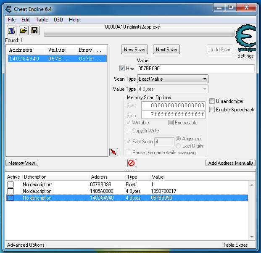261x253 pixels.
Task: Click the Description column header
Action: click(x=56, y=177)
